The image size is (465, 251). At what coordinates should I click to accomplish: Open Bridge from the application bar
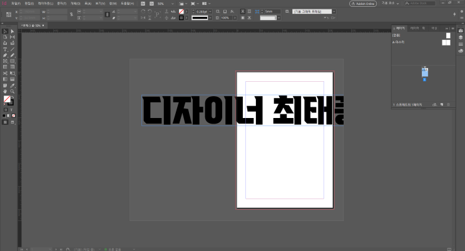pos(143,4)
